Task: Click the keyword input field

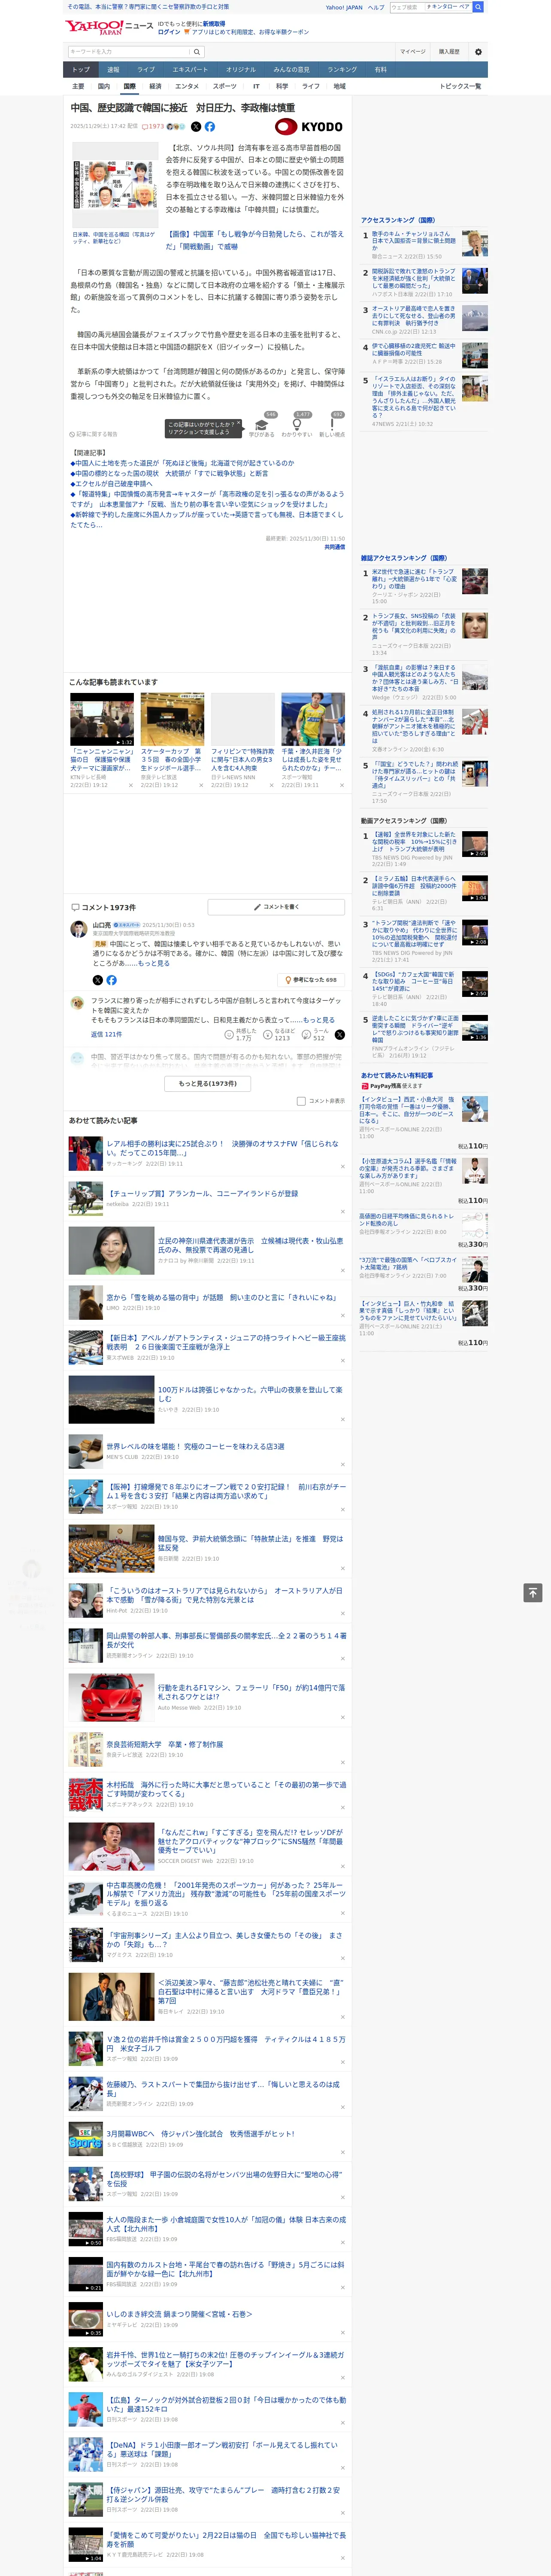Action: coord(129,52)
